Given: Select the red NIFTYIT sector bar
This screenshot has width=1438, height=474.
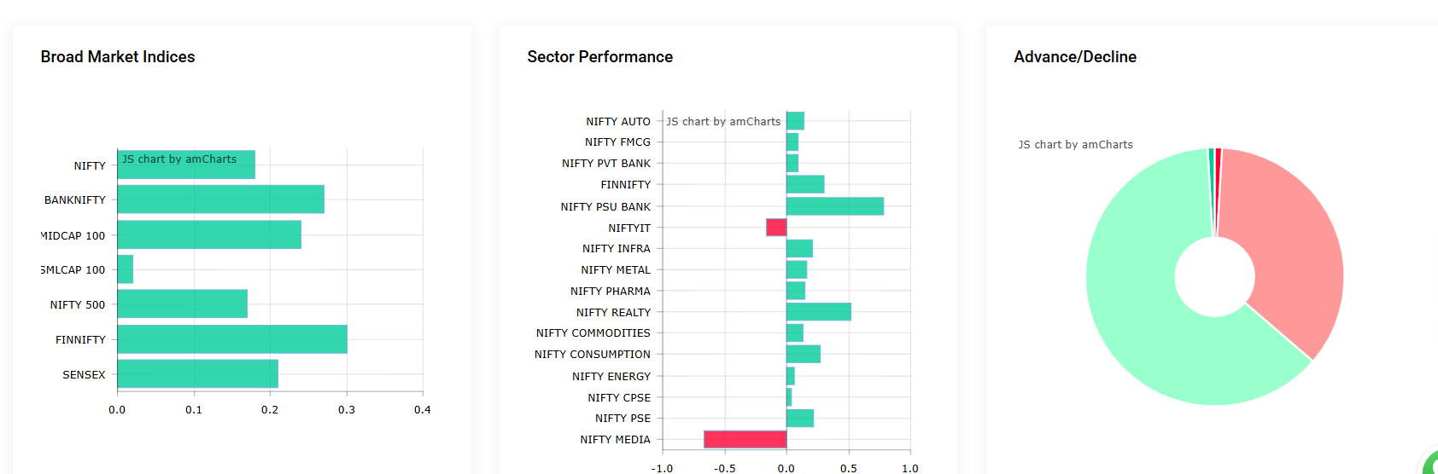Looking at the screenshot, I should pyautogui.click(x=776, y=228).
